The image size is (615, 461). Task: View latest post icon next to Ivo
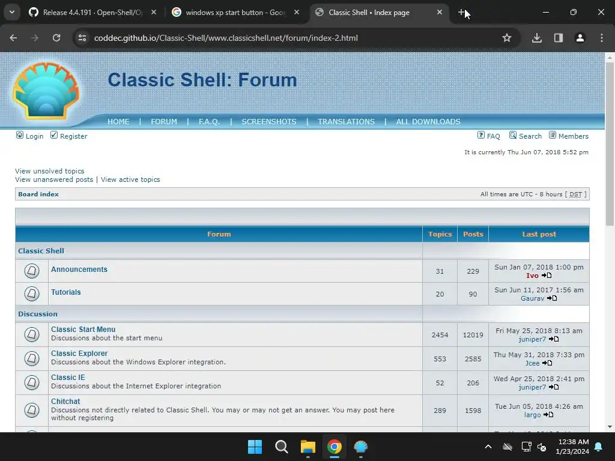pyautogui.click(x=547, y=276)
